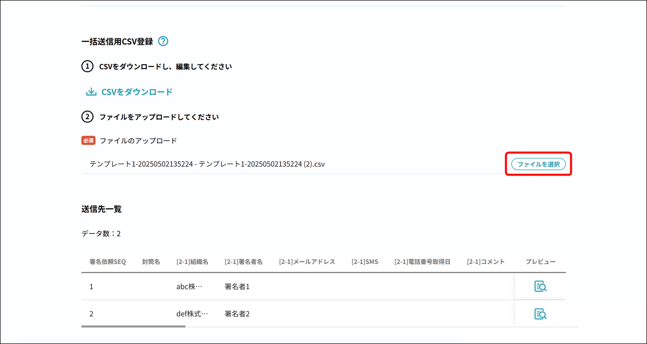Click SEQ value 1 in first row
Image resolution: width=647 pixels, height=344 pixels.
click(91, 286)
